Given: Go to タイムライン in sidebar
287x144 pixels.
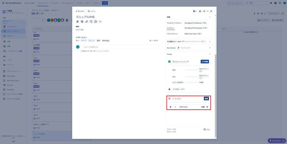Looking at the screenshot, I should [x=14, y=27].
